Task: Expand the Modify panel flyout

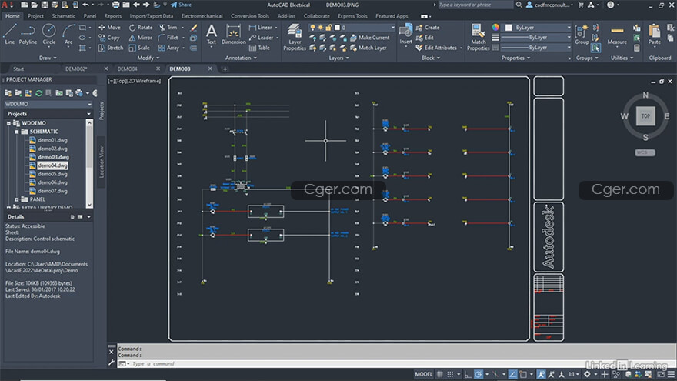Action: point(148,58)
